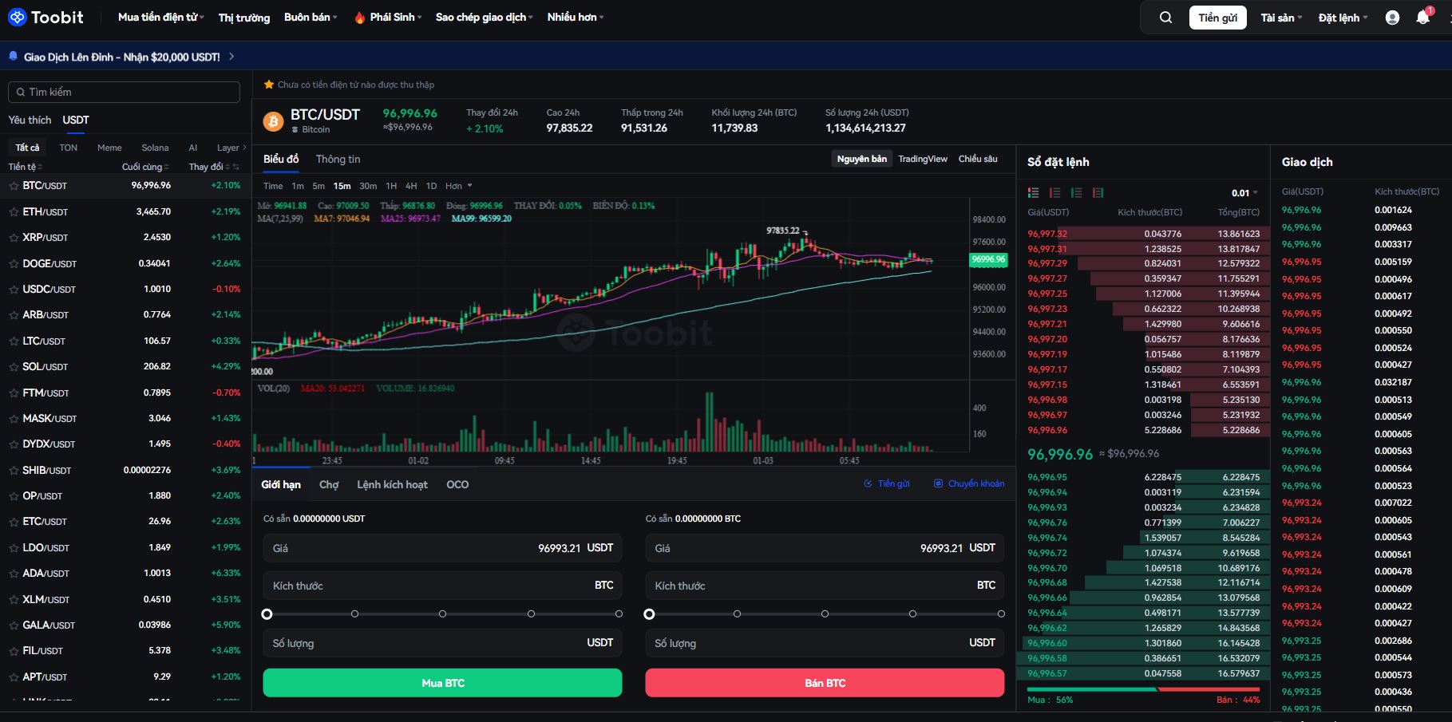Switch chart to TradingView

tap(923, 159)
